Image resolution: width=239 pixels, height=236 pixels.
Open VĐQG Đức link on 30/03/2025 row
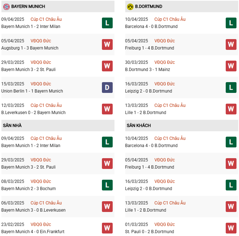(x=165, y=62)
